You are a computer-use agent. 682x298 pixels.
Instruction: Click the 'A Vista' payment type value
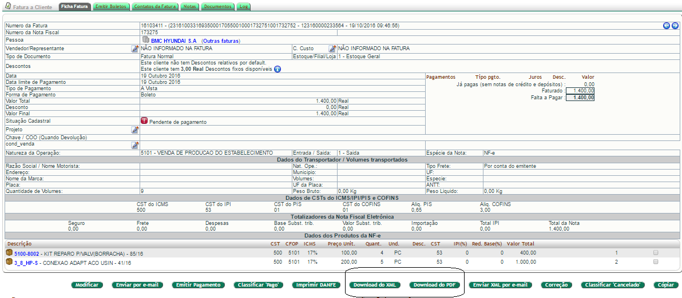(150, 88)
